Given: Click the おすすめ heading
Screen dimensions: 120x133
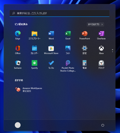Looking at the screenshot, I should (19, 80).
